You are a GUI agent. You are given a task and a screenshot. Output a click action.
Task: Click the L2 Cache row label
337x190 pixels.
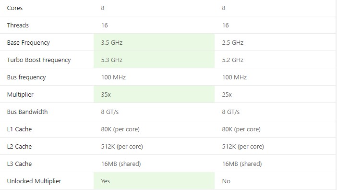(x=19, y=147)
